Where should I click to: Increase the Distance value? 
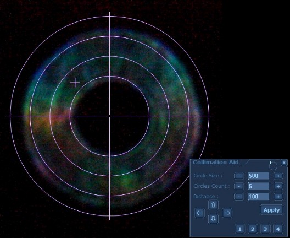coord(278,197)
